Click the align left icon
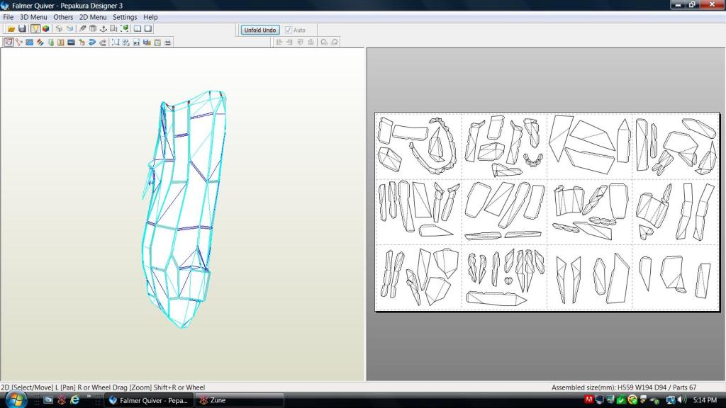Screen dimensions: 726x408 click(279, 42)
